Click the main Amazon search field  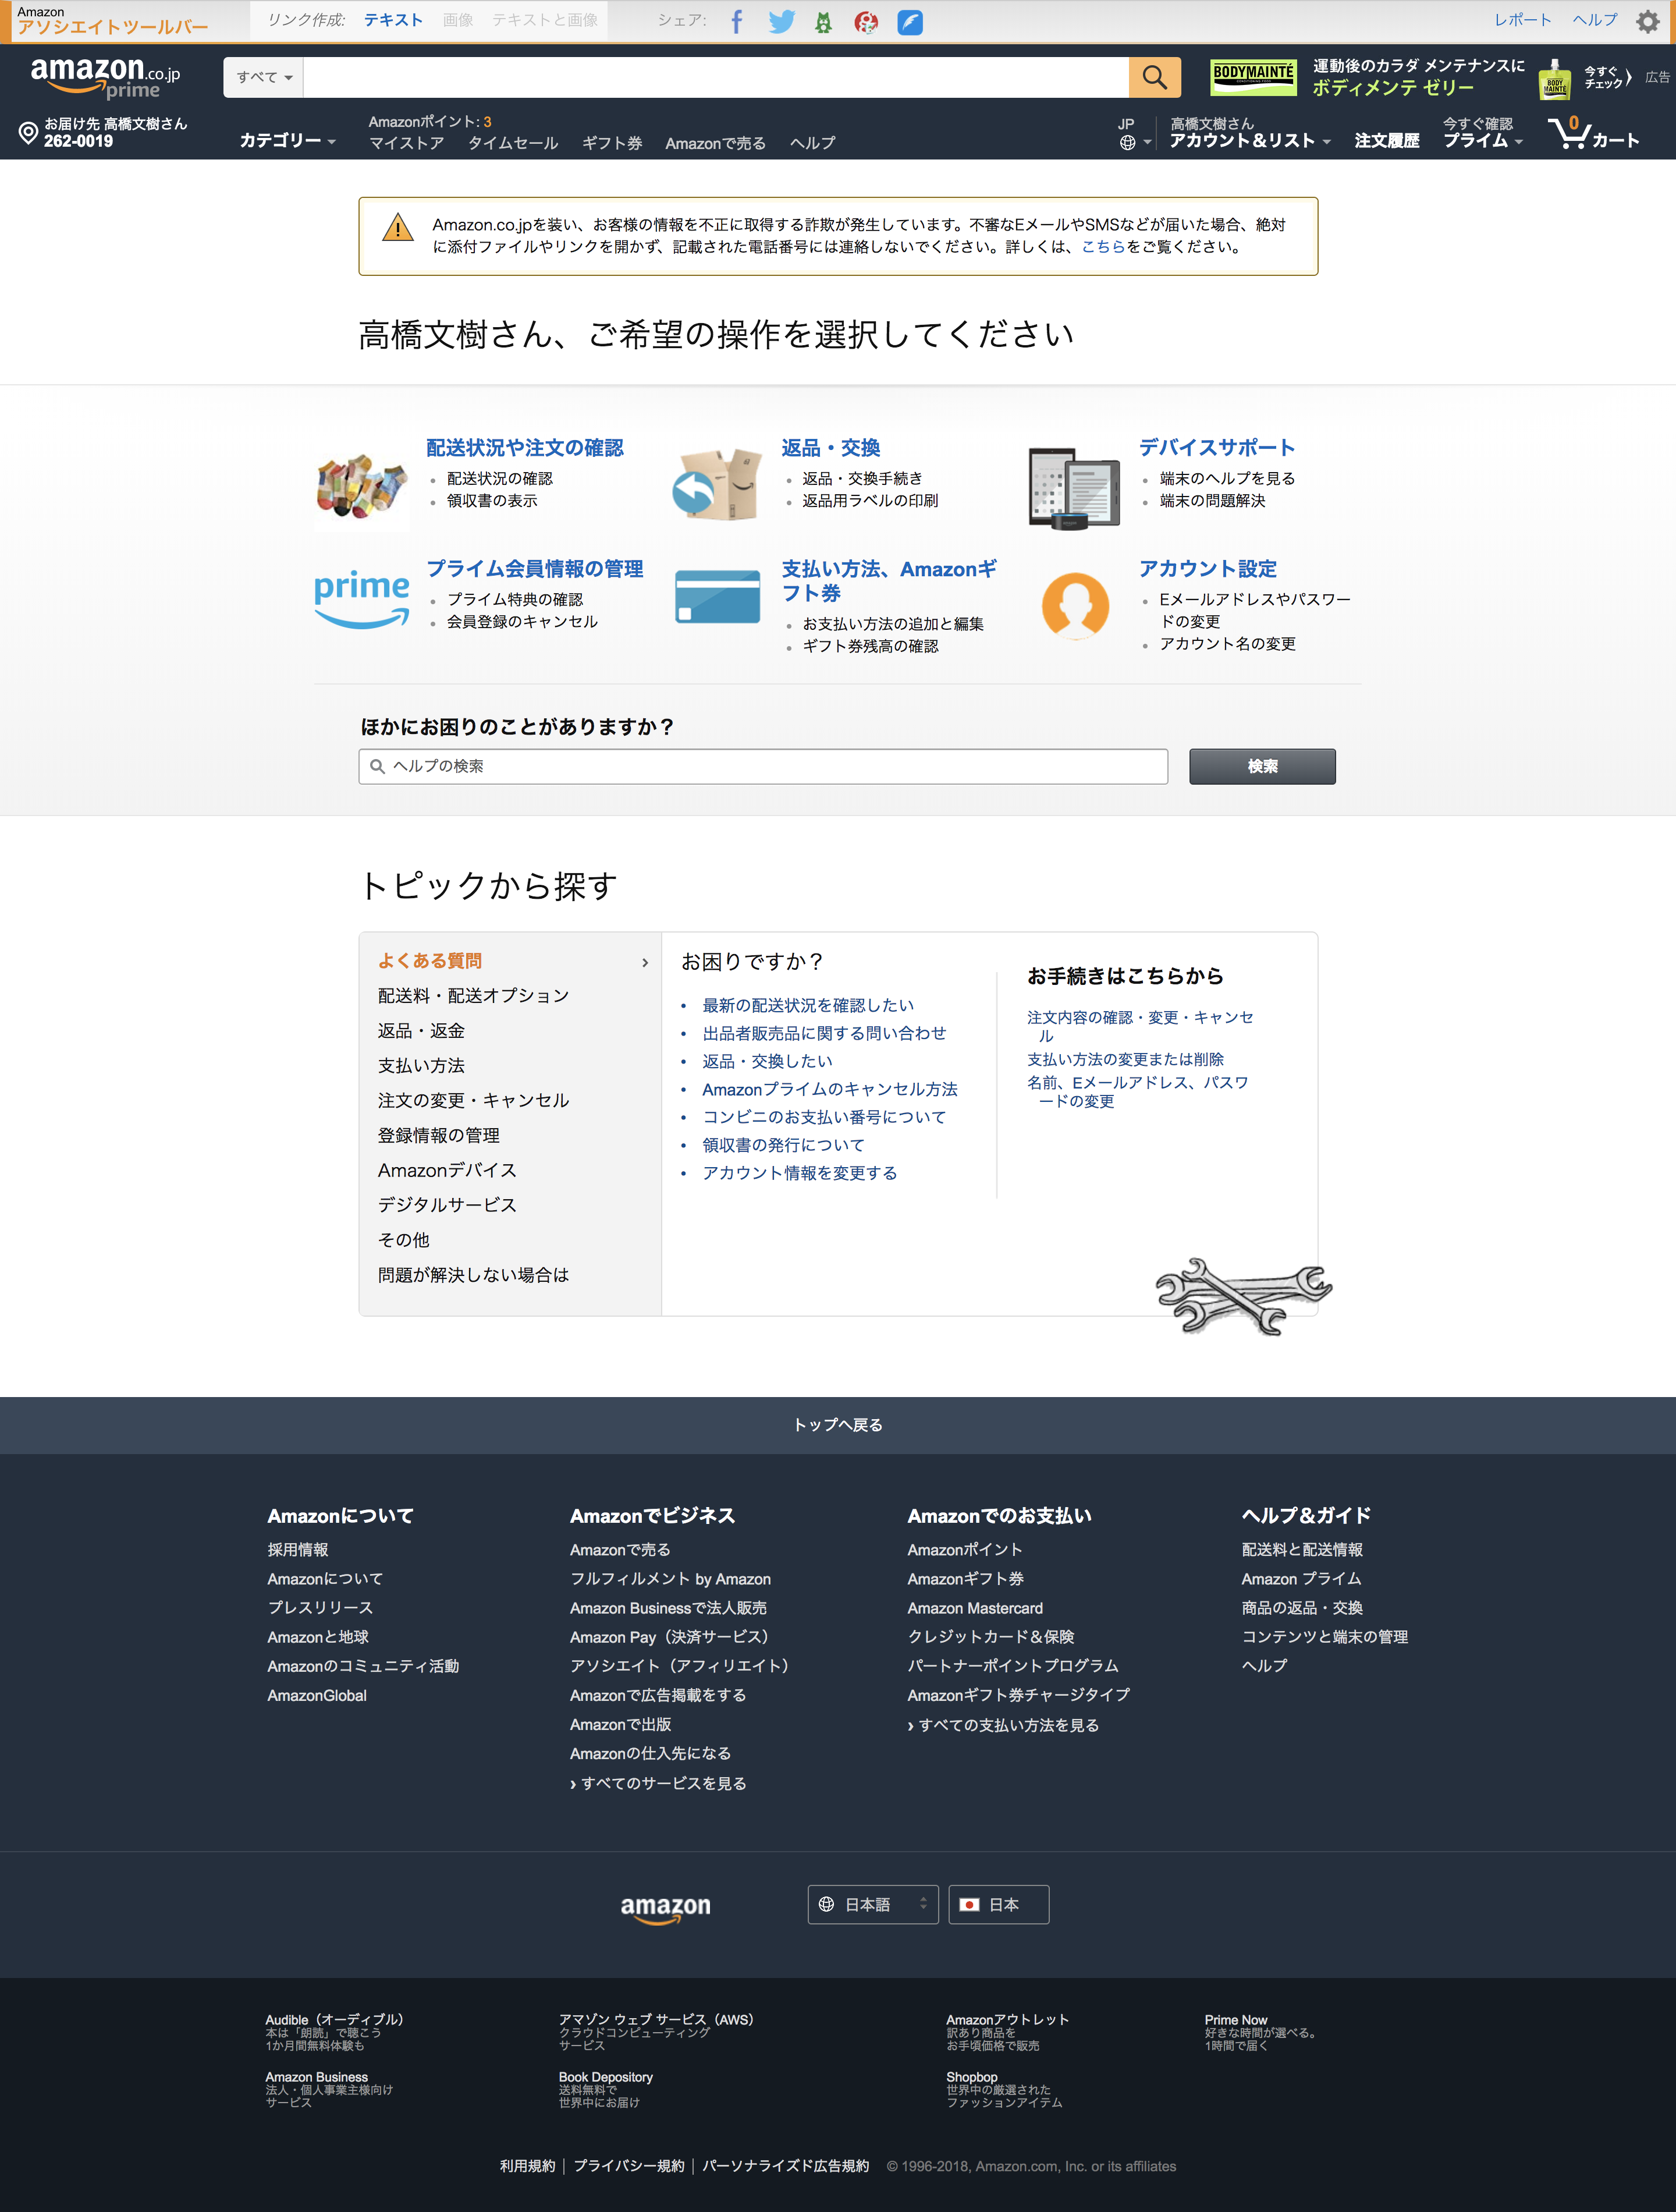pyautogui.click(x=716, y=77)
